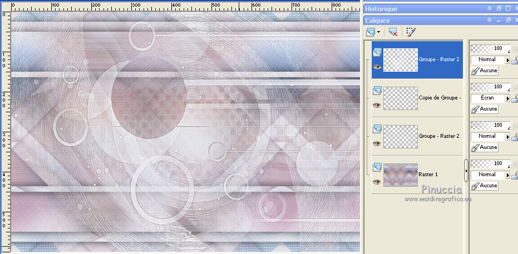Click the layer type icon of Copie de Groupe
The width and height of the screenshot is (518, 254).
377,91
